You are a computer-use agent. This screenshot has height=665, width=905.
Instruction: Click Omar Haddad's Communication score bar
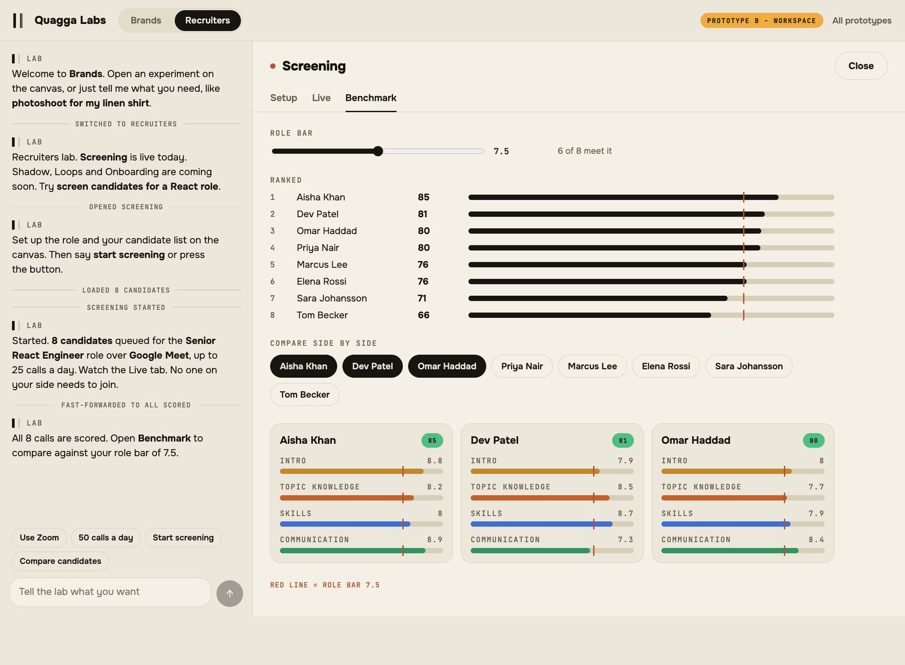pos(743,551)
